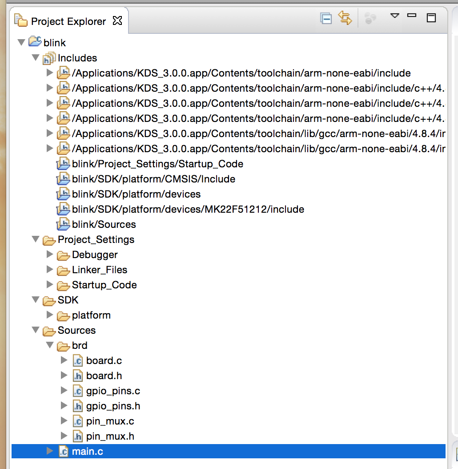Collapse the blink project tree
The image size is (458, 469).
[21, 43]
